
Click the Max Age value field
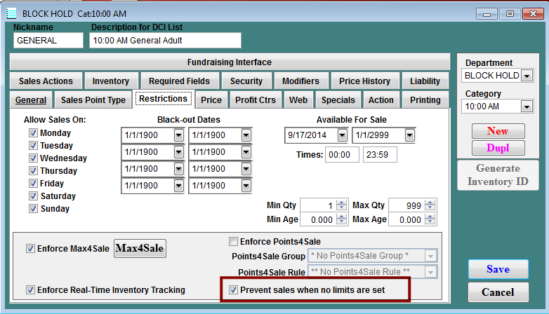(406, 220)
